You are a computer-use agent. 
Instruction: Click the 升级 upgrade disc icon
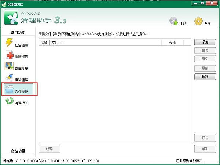tap(174, 21)
